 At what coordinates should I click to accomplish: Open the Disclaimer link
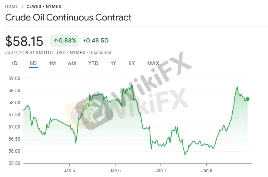(101, 52)
